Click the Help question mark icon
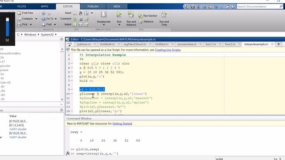The width and height of the screenshot is (285, 160). pos(233,7)
